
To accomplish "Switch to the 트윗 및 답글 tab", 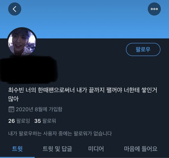I will 57,149.
